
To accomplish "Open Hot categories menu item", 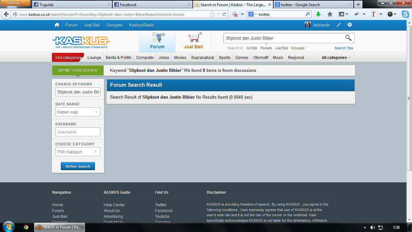I will coord(68,57).
